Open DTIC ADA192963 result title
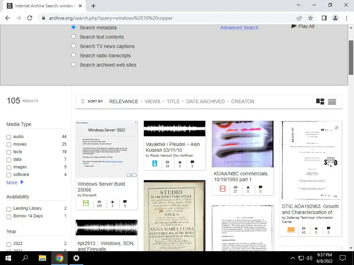Image resolution: width=354 pixels, height=265 pixels. click(x=310, y=209)
